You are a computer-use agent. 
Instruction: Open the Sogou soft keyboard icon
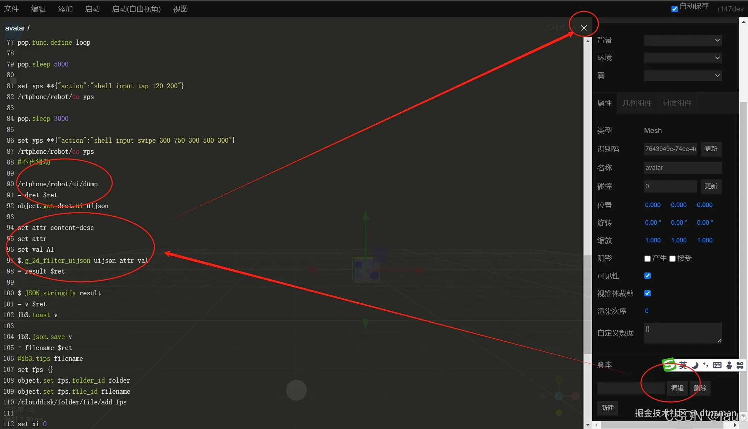(717, 365)
